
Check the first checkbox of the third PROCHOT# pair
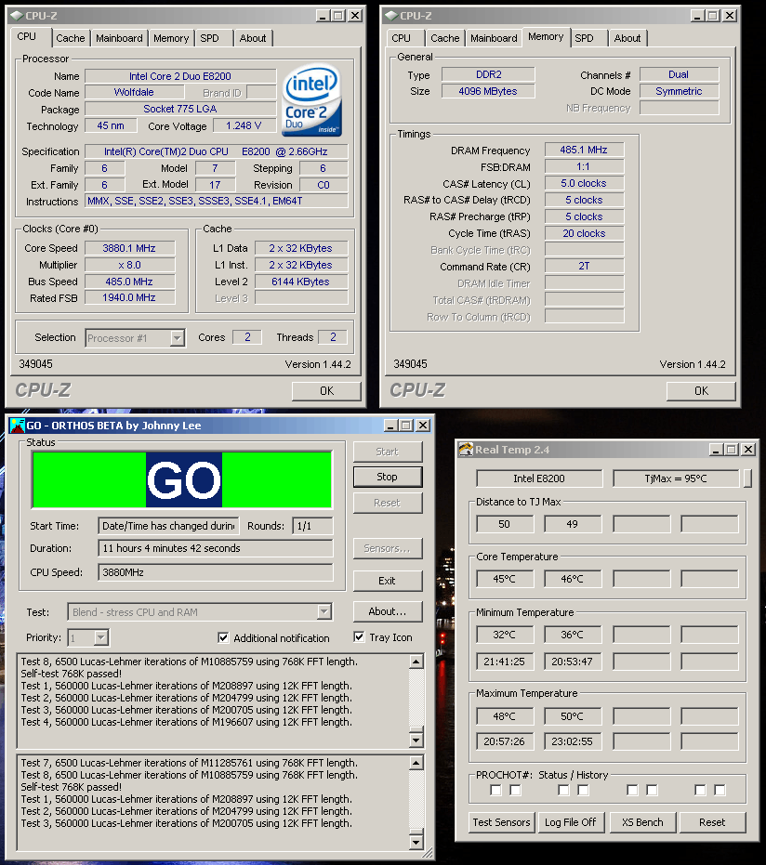[x=632, y=791]
